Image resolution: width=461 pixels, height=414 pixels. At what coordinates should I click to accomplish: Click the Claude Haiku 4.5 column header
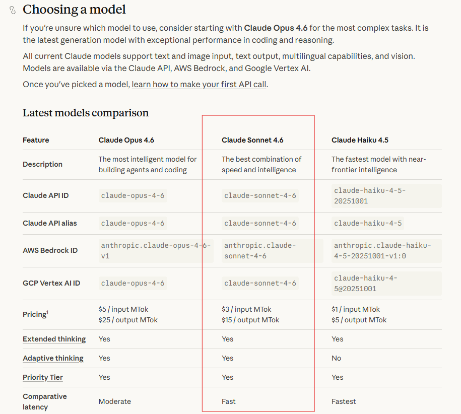[x=360, y=140]
